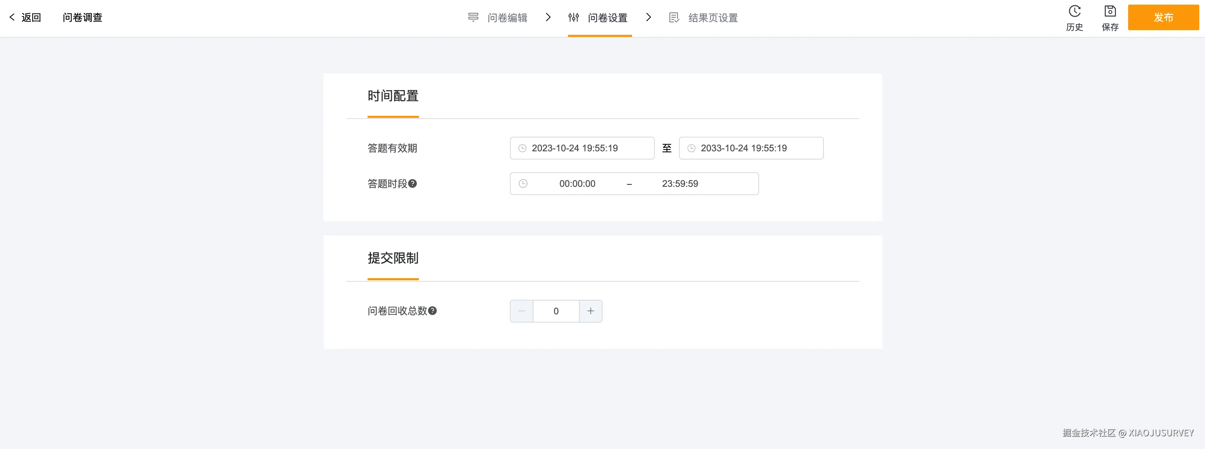Click the help icon beside 问卷回收总数
This screenshot has width=1205, height=449.
[433, 310]
